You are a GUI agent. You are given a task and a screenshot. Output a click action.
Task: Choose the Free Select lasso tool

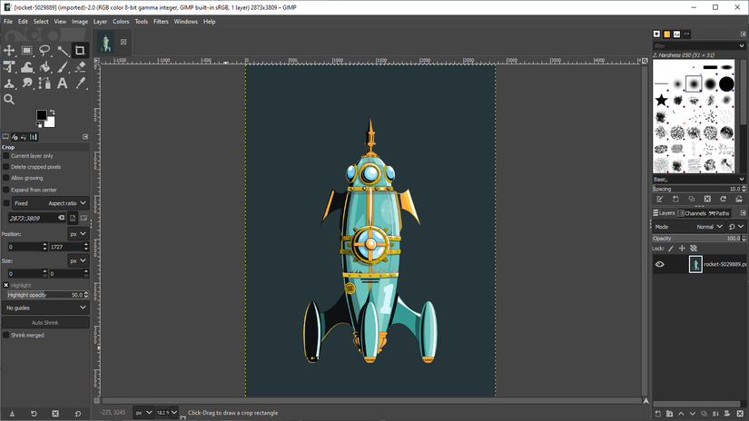44,51
